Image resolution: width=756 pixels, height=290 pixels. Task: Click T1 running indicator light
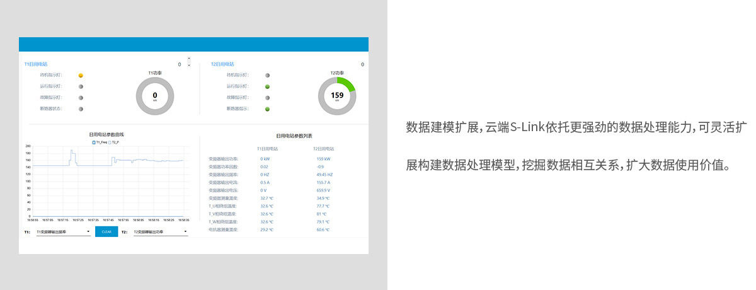[81, 86]
